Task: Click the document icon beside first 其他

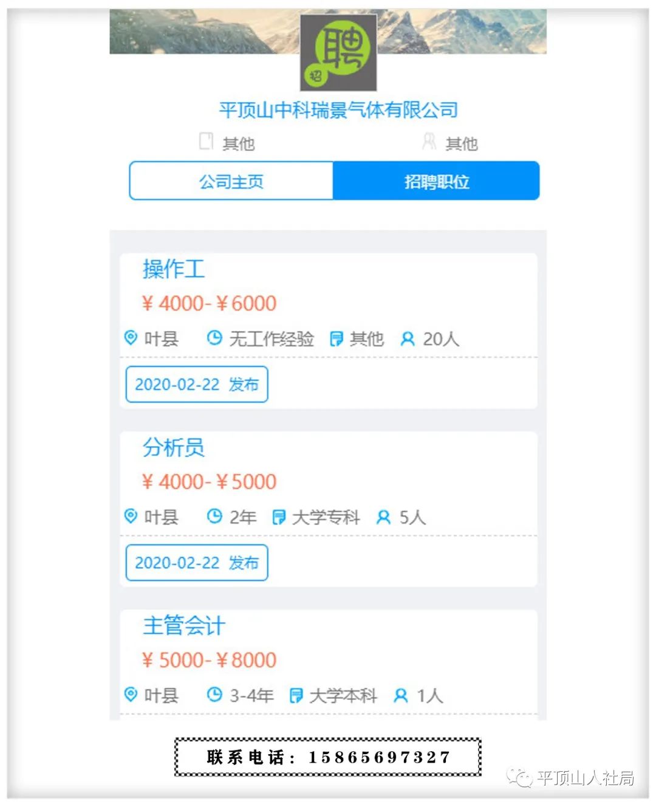Action: tap(207, 142)
